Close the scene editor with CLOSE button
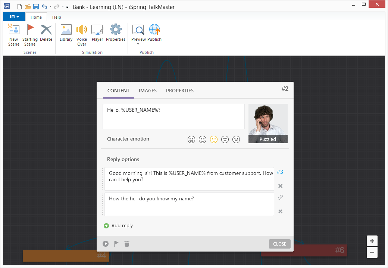The height and width of the screenshot is (268, 388). point(279,244)
